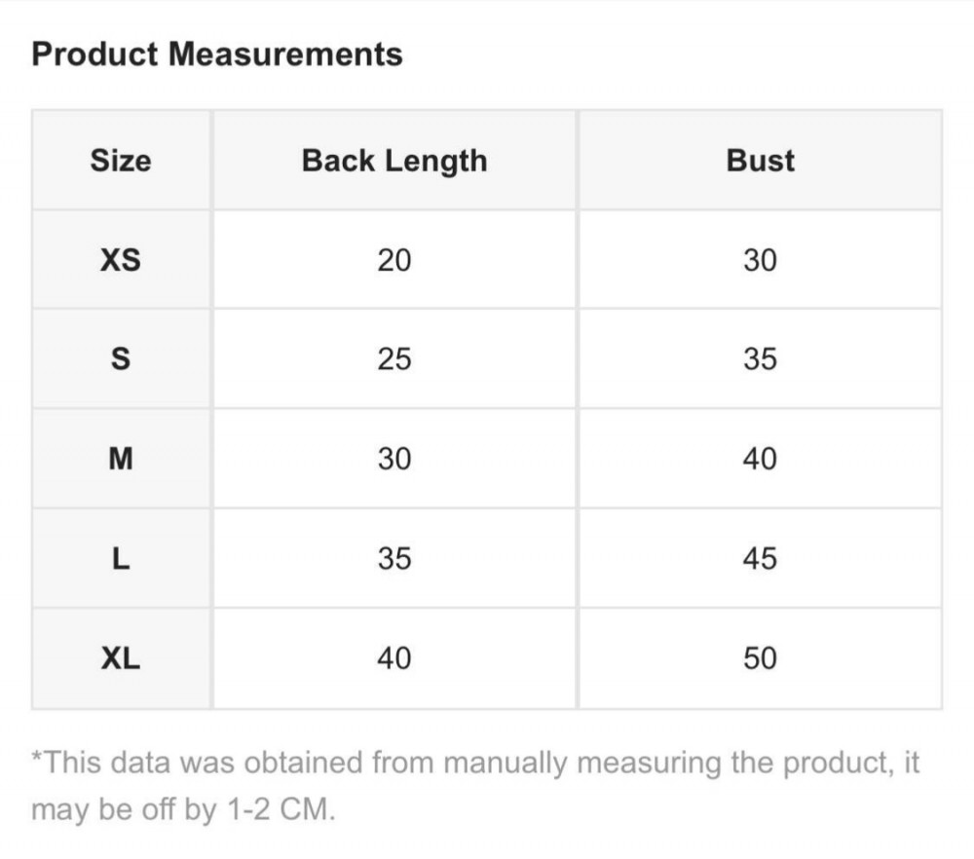Click the XL size row label
Screen dimensions: 974x859
coord(121,658)
